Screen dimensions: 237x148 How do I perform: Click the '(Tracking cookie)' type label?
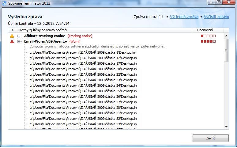80,36
